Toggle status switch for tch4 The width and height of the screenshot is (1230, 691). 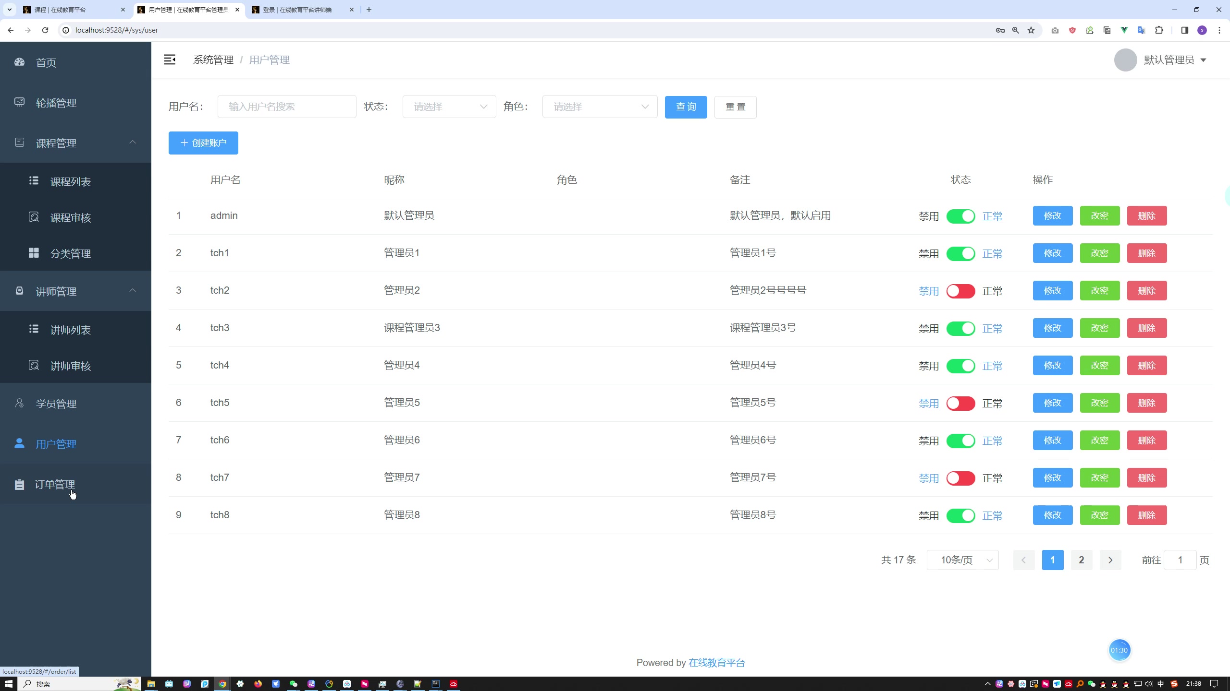(960, 366)
